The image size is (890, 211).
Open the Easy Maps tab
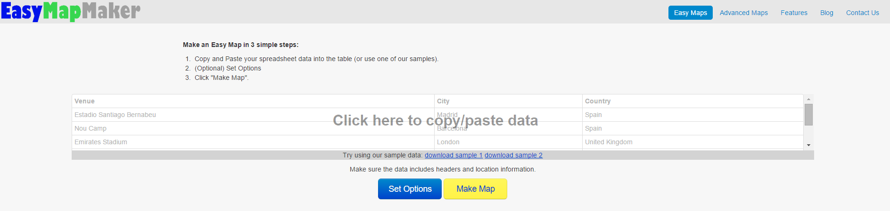click(690, 13)
